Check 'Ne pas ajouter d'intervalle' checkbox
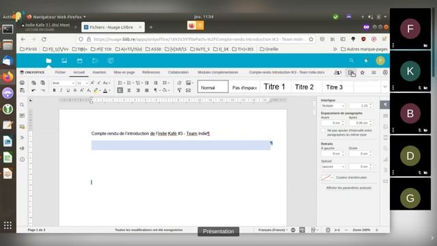Image resolution: width=437 pixels, height=246 pixels. [323, 131]
